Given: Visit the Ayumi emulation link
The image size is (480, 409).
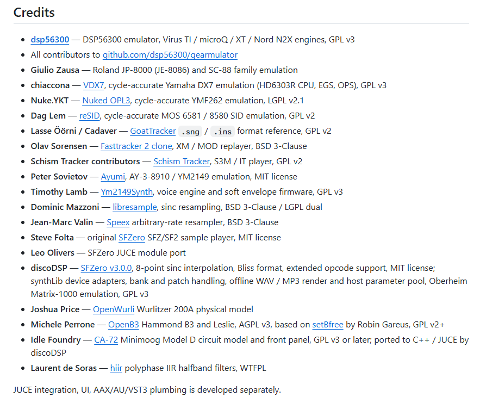Looking at the screenshot, I should coord(113,177).
